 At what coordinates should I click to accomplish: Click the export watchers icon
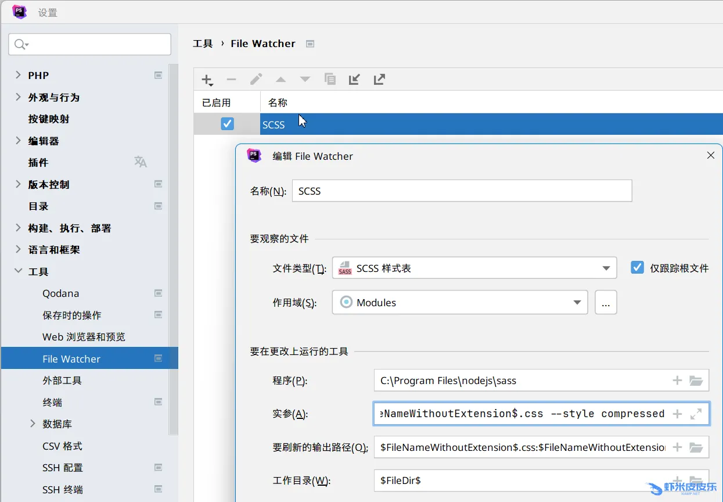tap(379, 80)
